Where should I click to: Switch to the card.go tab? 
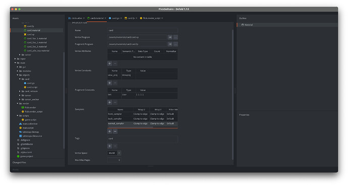[x=115, y=18]
